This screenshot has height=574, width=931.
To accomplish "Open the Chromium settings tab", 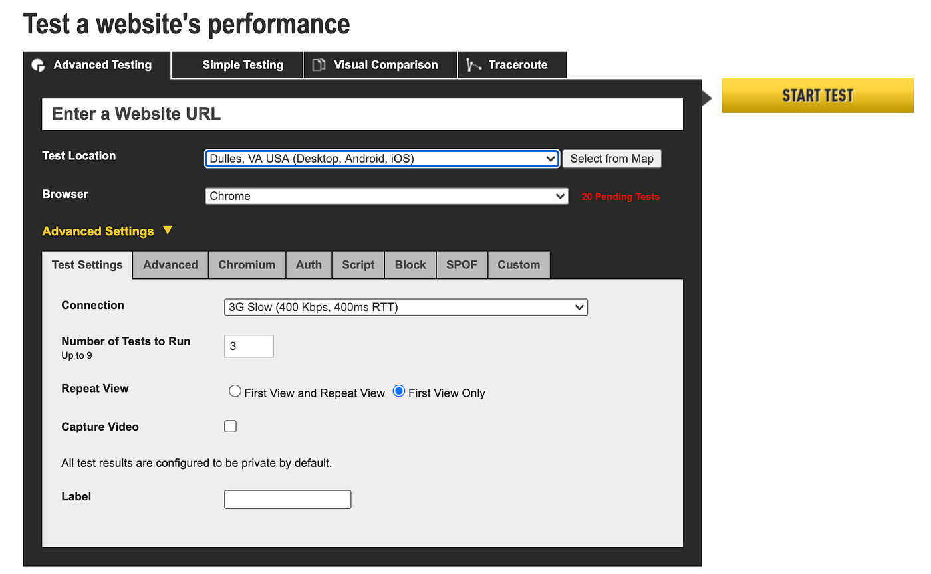I will [x=247, y=264].
